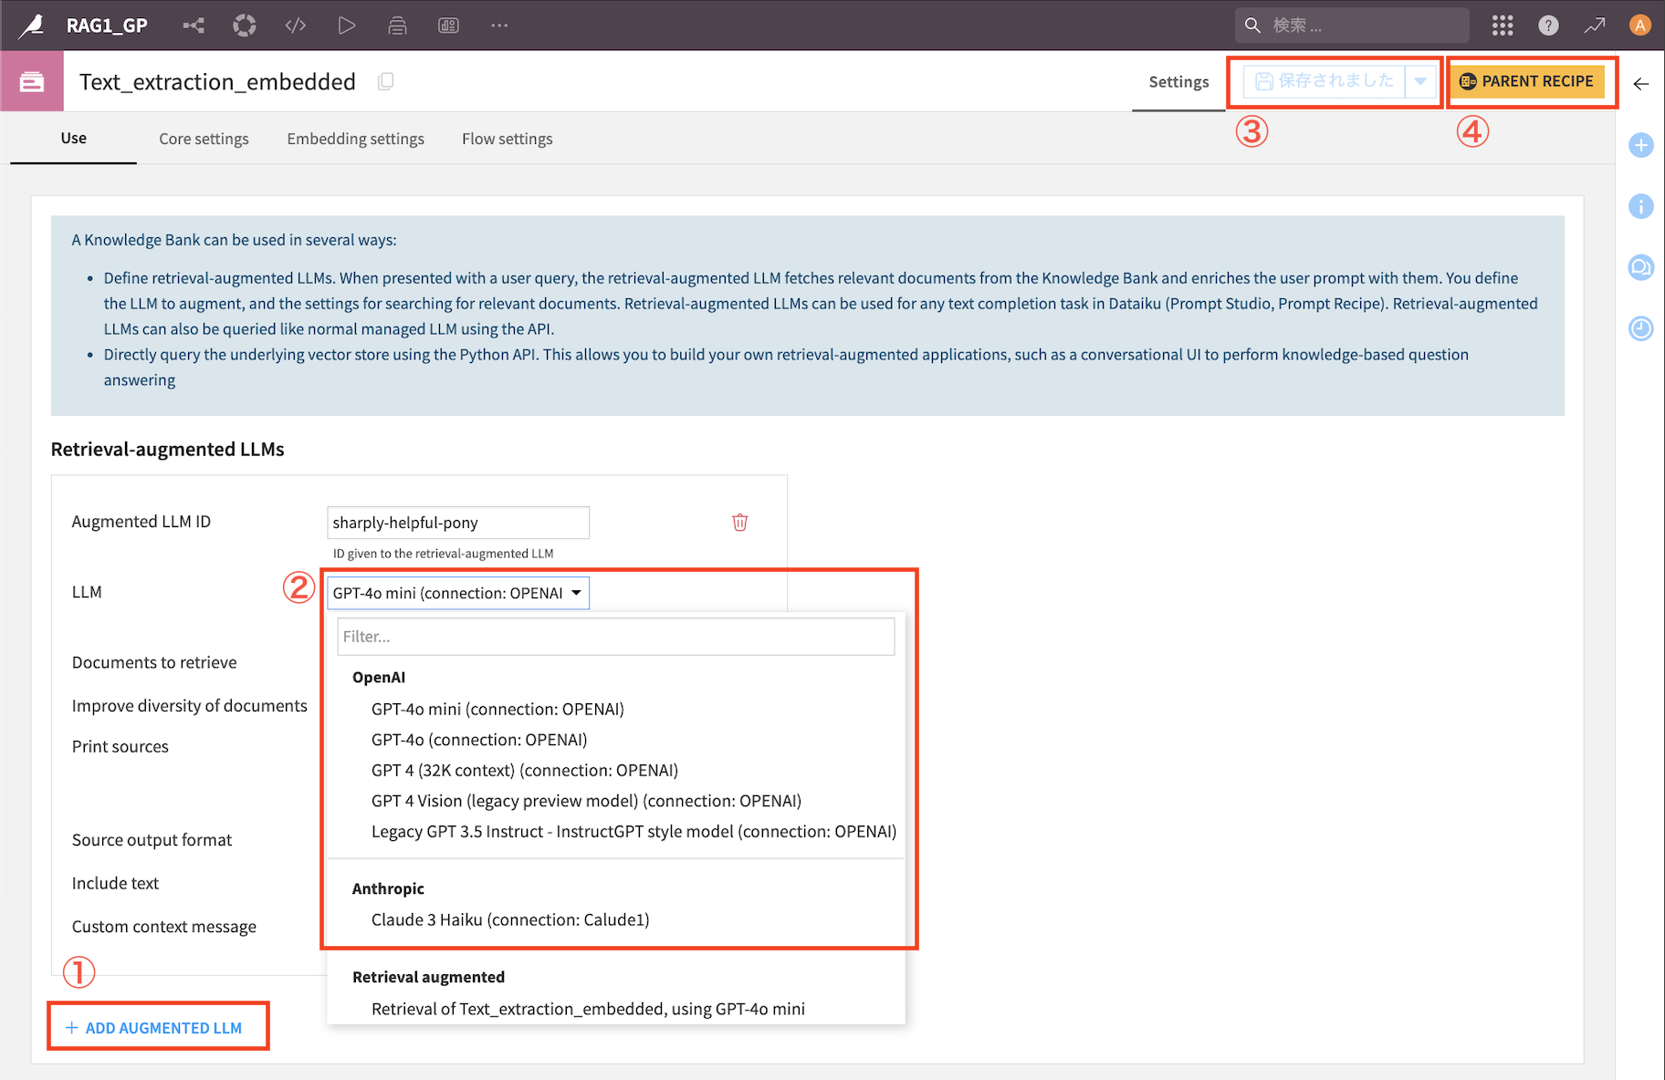
Task: Open the user profile avatar A
Action: point(1640,26)
